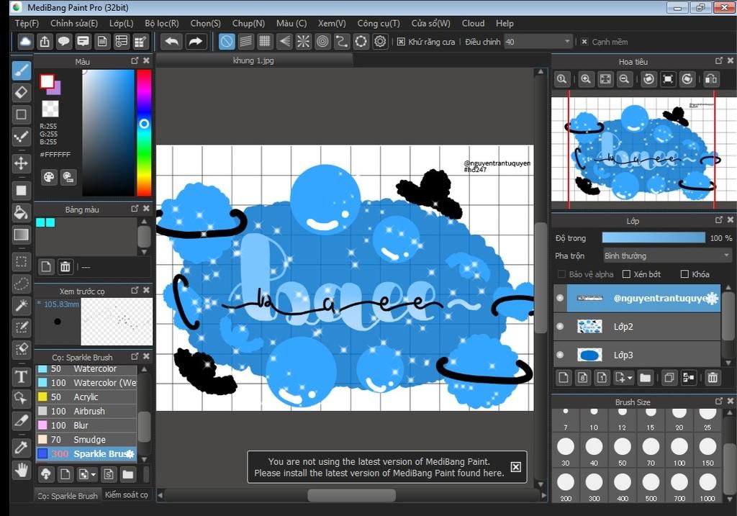Viewport: 737px width, 516px height.
Task: Flip the view in Navigator panel
Action: (x=710, y=79)
